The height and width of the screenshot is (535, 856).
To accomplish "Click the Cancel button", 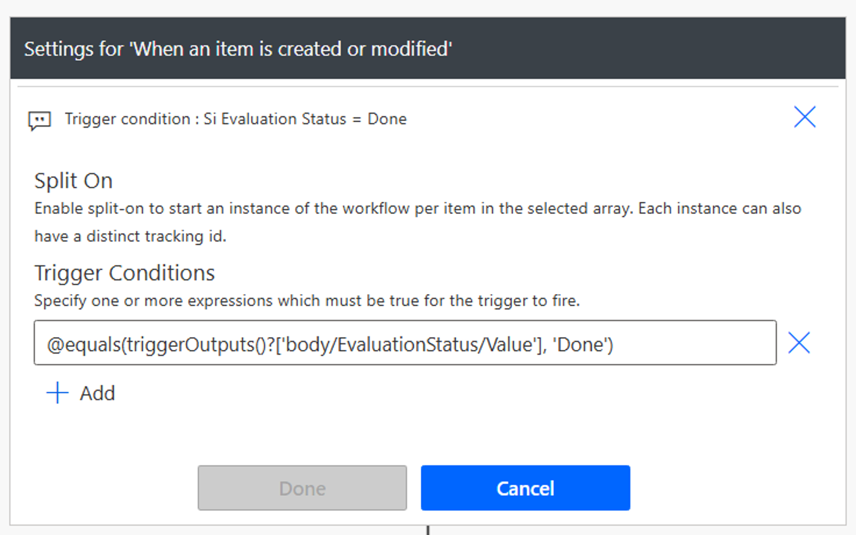I will click(525, 487).
